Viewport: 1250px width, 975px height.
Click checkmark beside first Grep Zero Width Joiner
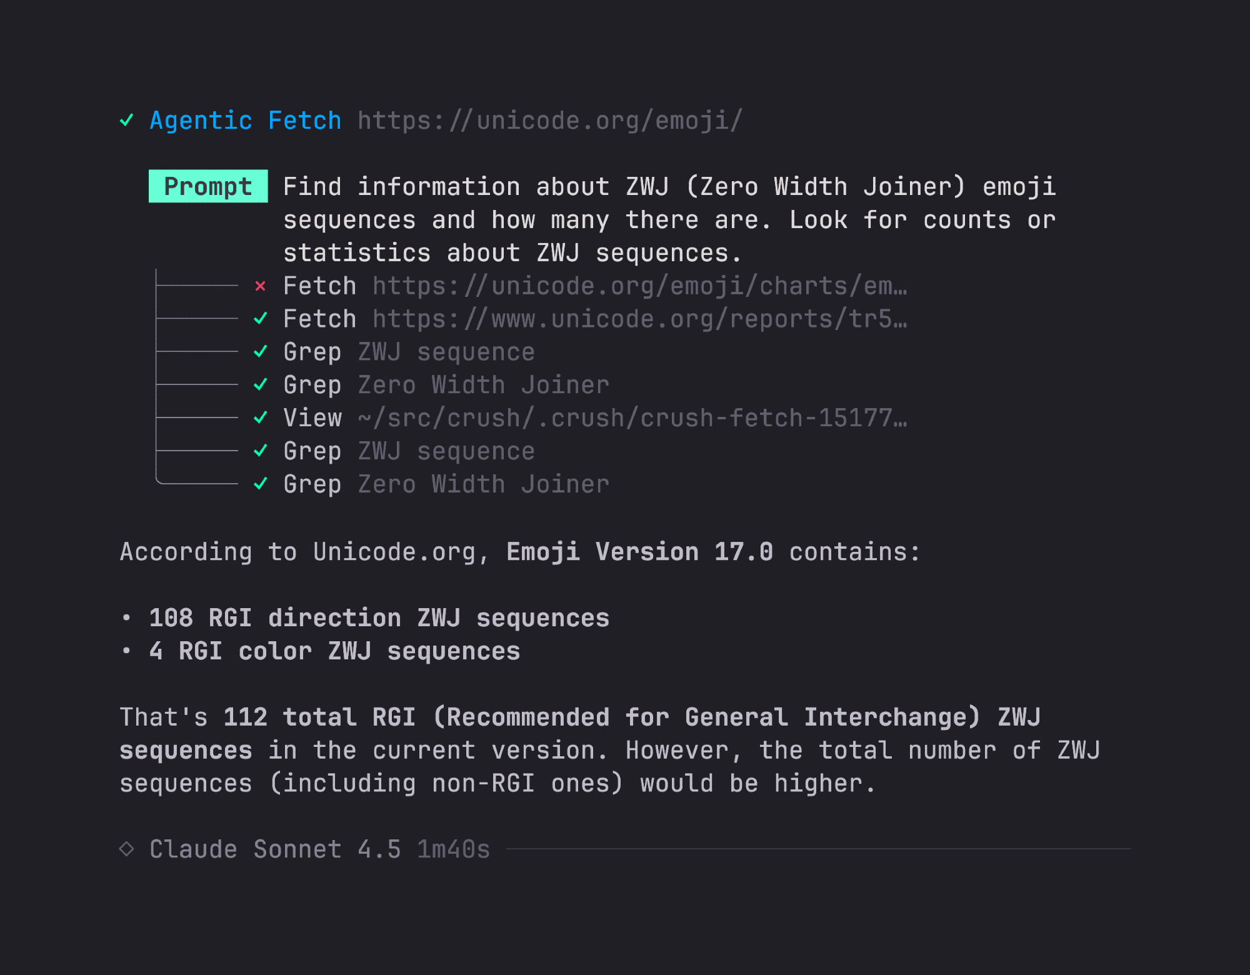[261, 385]
